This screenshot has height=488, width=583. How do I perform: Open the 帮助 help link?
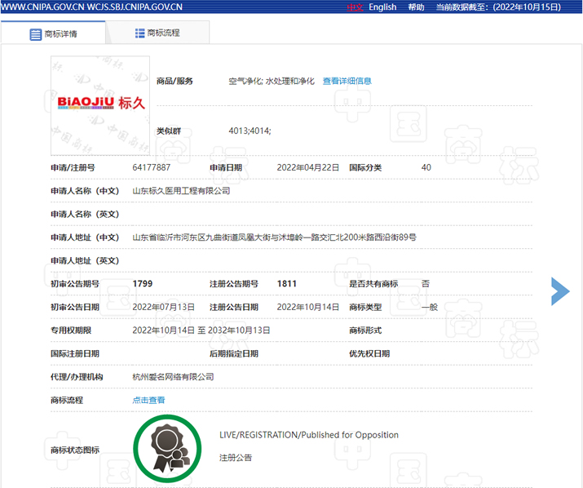pyautogui.click(x=416, y=7)
